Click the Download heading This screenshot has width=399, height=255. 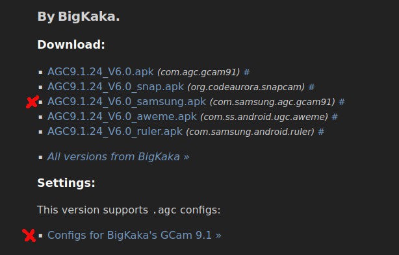[x=71, y=45]
